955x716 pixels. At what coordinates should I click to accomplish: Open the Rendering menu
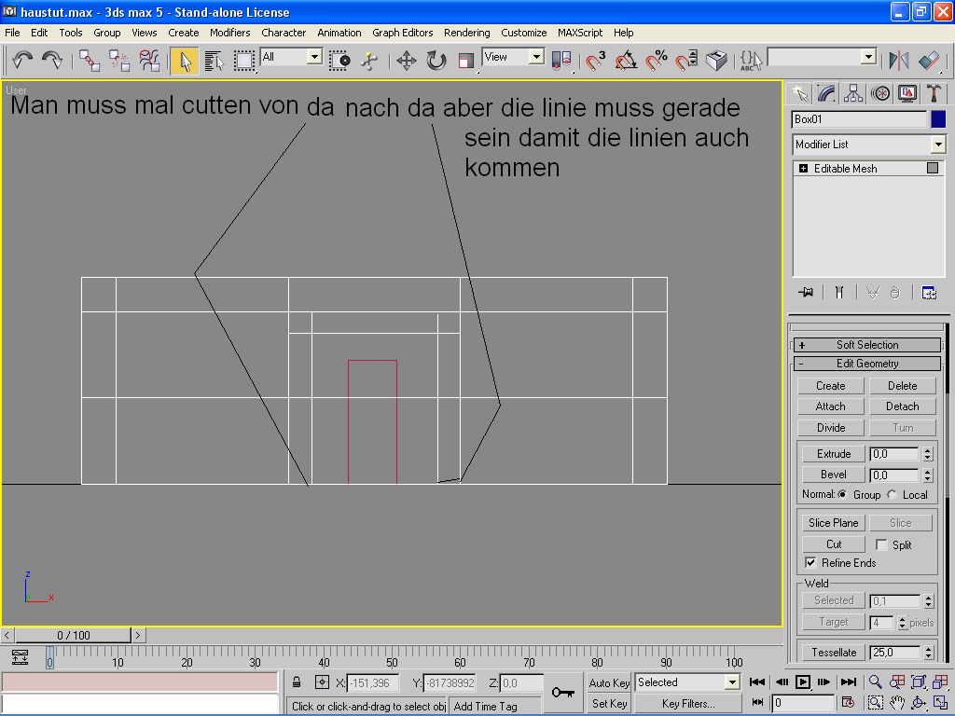click(x=466, y=33)
